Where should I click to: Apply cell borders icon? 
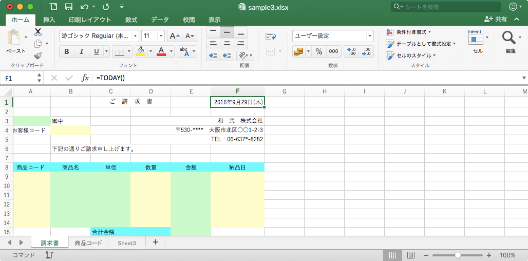[118, 51]
